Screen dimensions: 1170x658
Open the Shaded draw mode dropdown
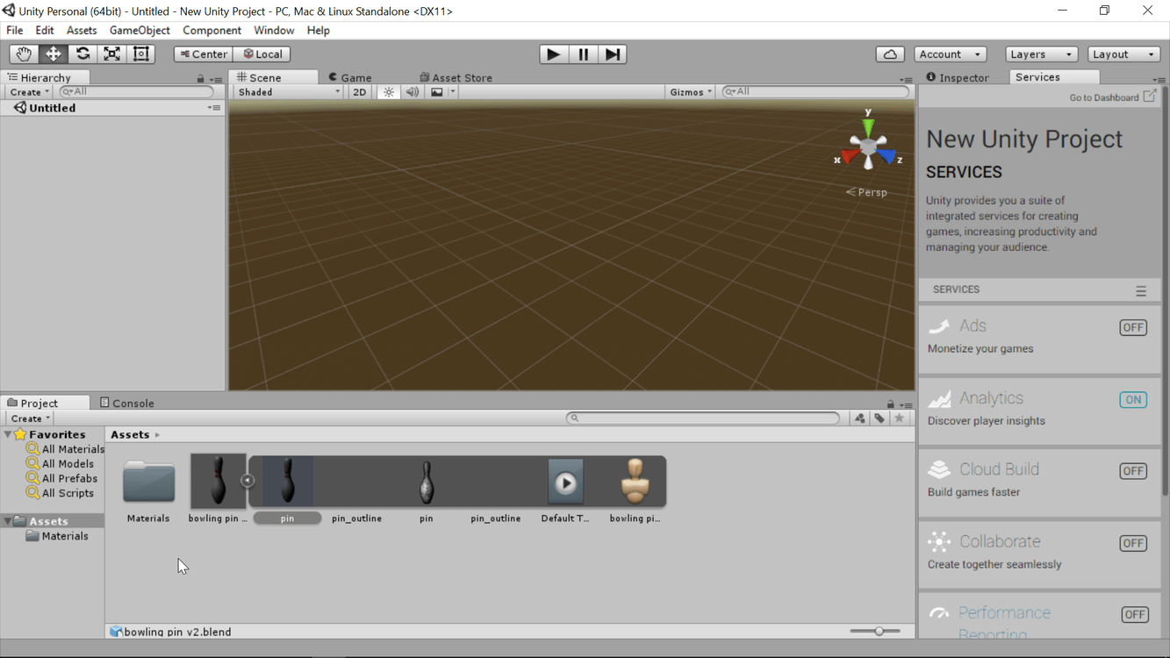tap(288, 92)
